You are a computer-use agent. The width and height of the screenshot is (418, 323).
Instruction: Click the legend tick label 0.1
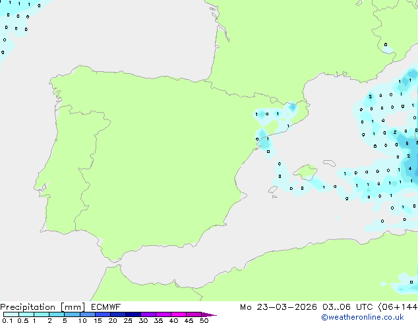pos(7,320)
